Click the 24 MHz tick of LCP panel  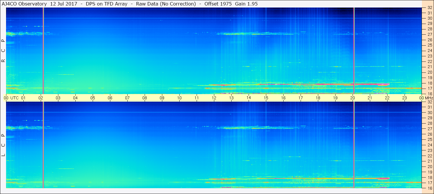pyautogui.click(x=429, y=145)
